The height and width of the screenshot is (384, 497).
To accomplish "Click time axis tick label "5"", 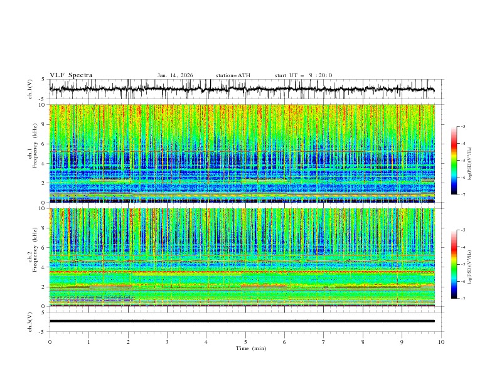I will [x=245, y=342].
